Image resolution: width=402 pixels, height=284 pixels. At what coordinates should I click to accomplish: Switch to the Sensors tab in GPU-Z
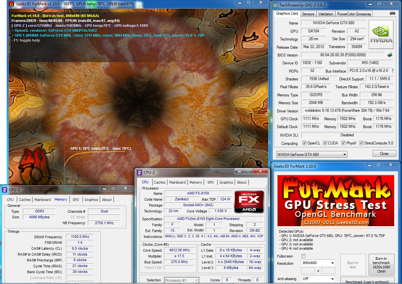click(x=308, y=14)
